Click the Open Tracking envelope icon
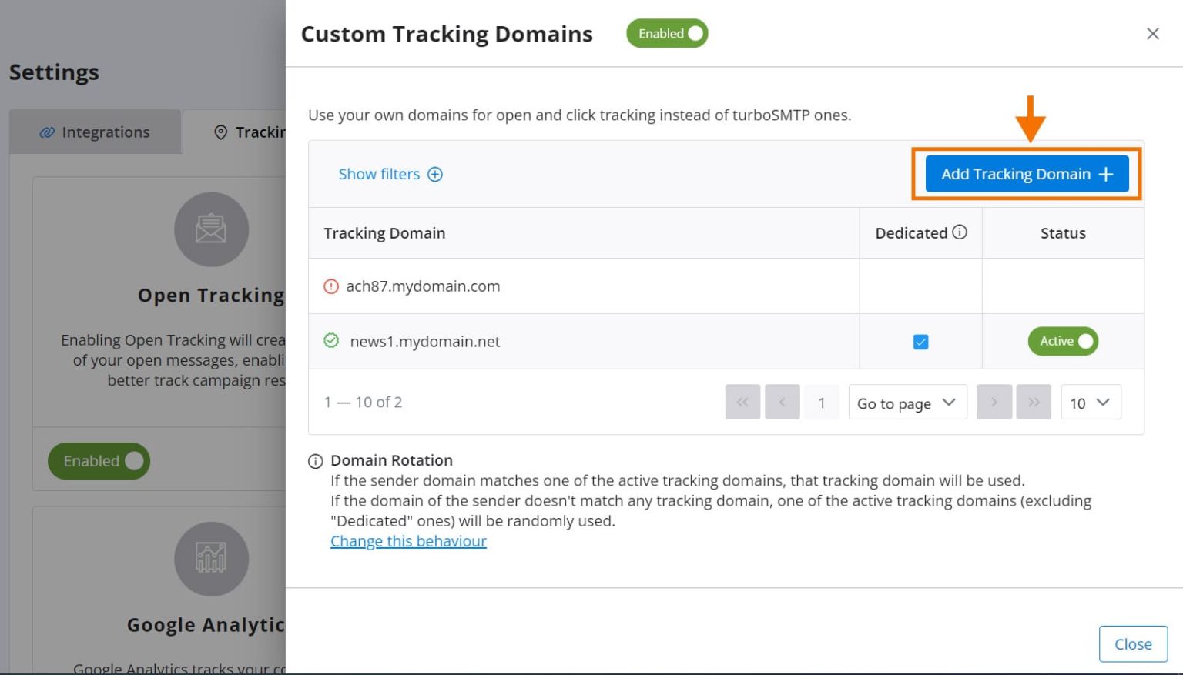Image resolution: width=1183 pixels, height=675 pixels. click(x=212, y=229)
